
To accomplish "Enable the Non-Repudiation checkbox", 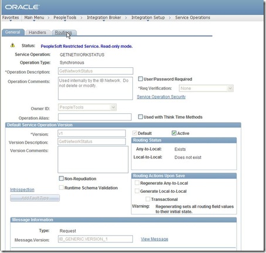I will (x=62, y=178).
